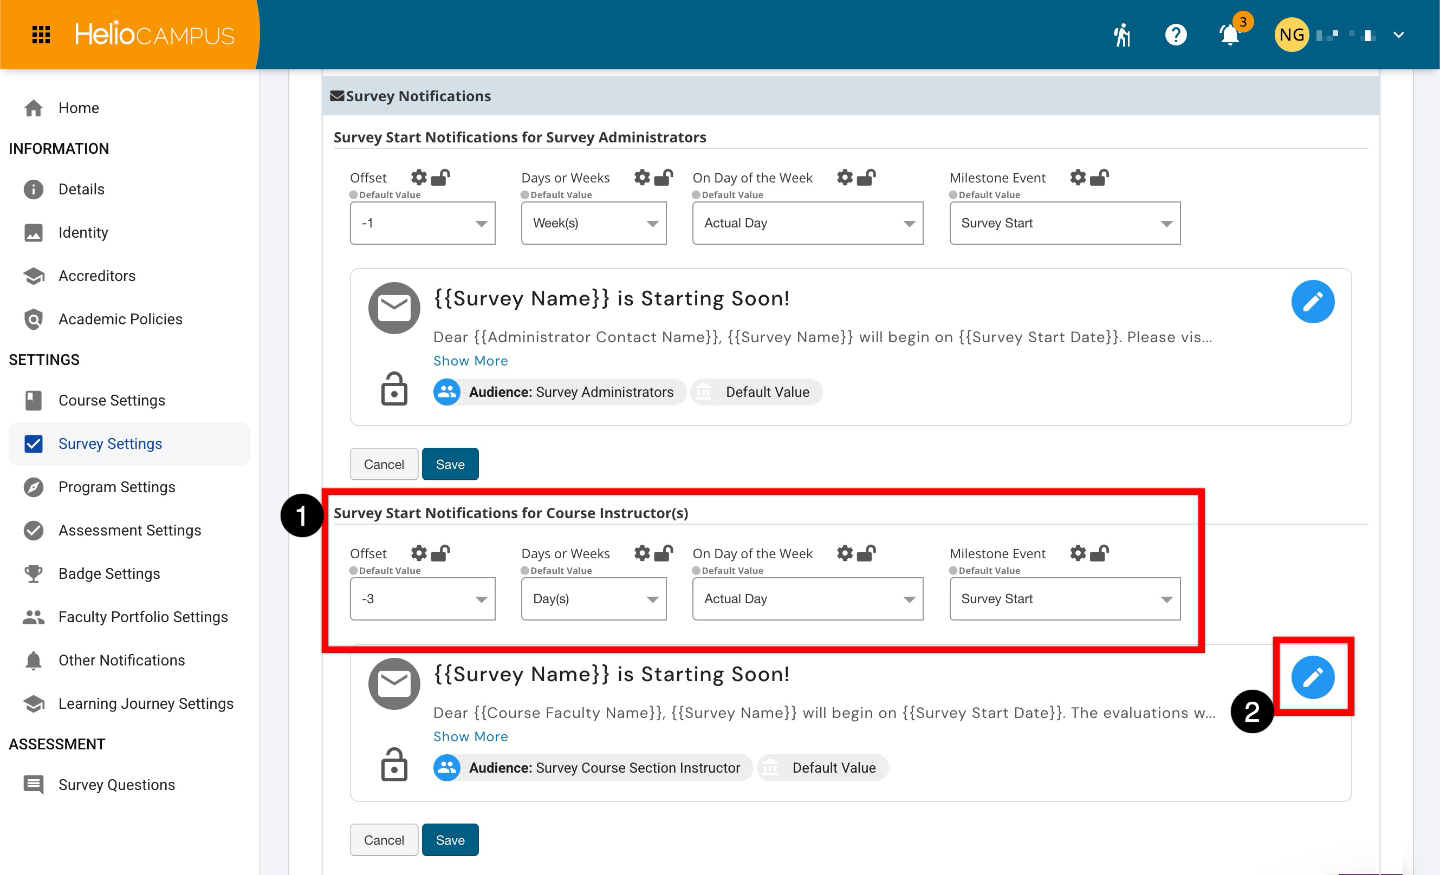Open Survey Questions in sidebar
1440x875 pixels.
[129, 785]
